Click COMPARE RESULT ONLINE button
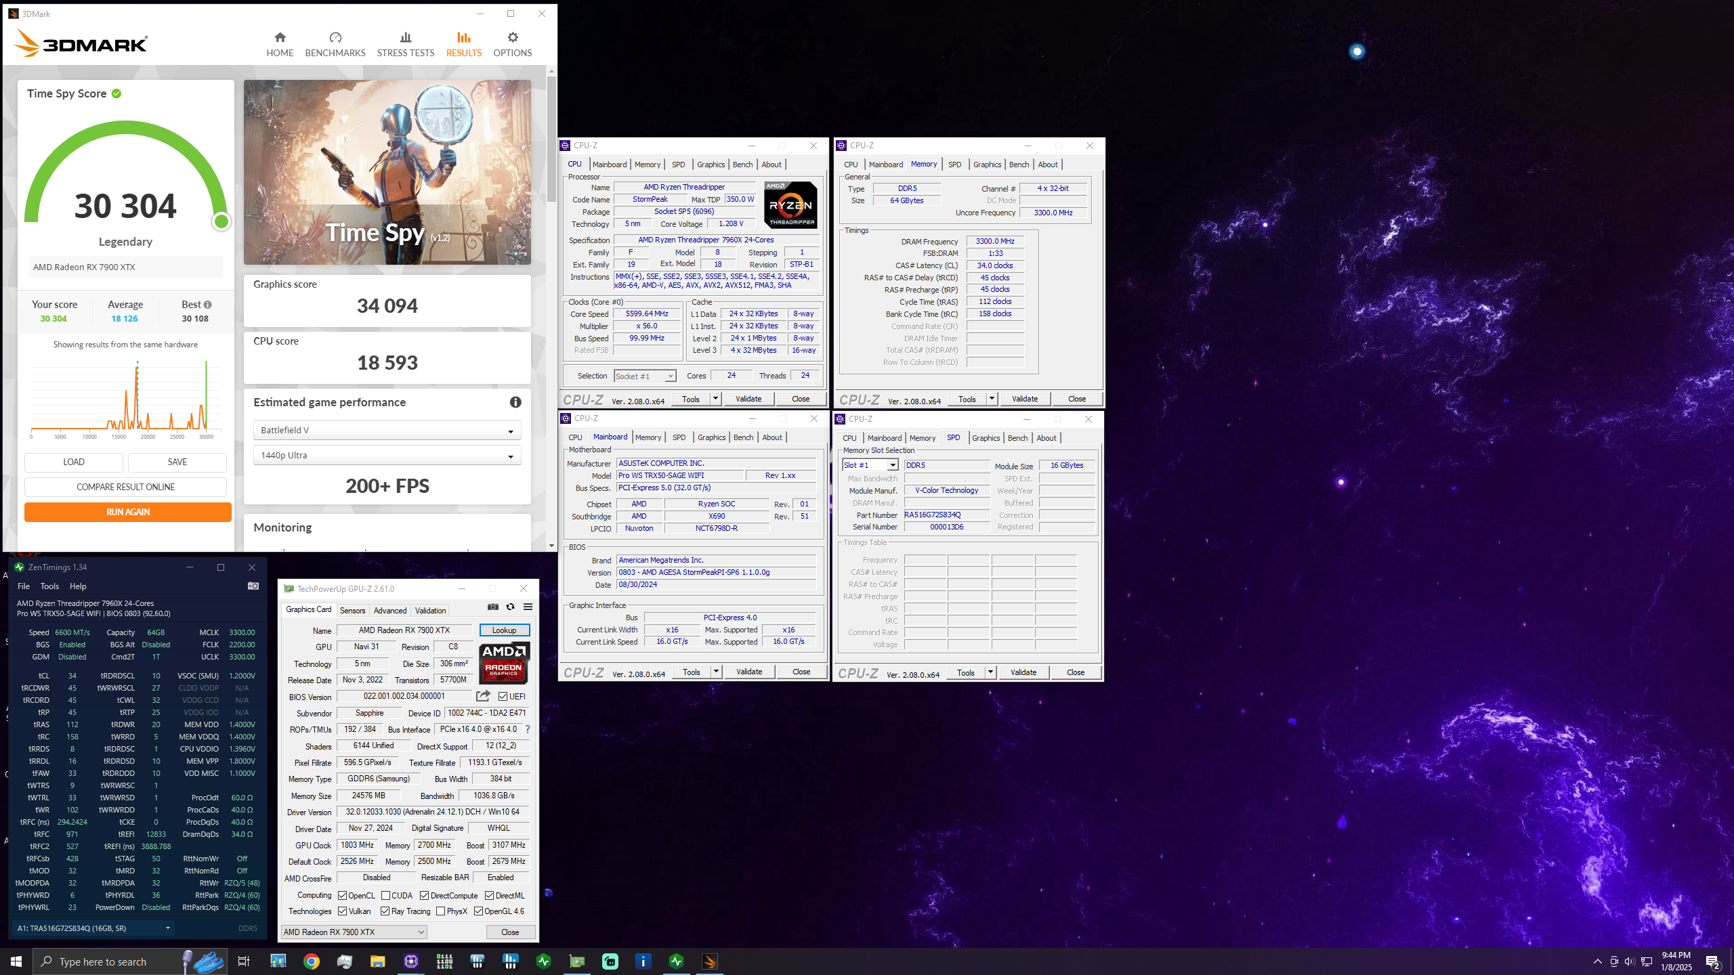Viewport: 1734px width, 975px height. click(125, 487)
